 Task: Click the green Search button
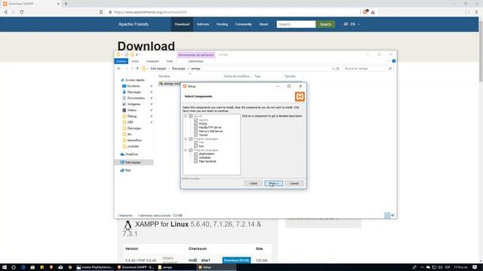tap(325, 24)
